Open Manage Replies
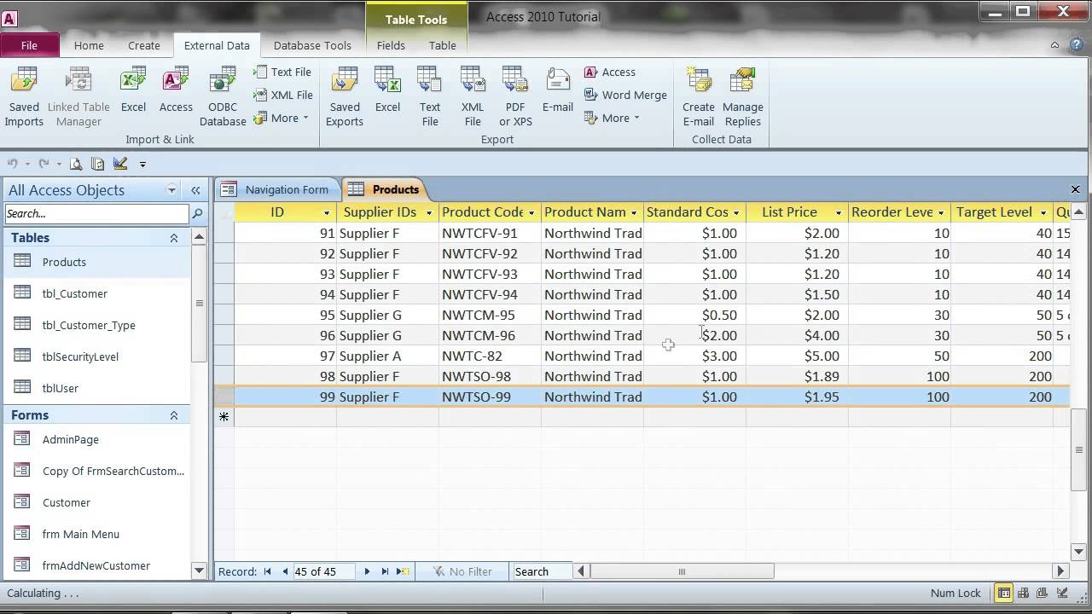Viewport: 1092px width, 614px height. click(743, 98)
